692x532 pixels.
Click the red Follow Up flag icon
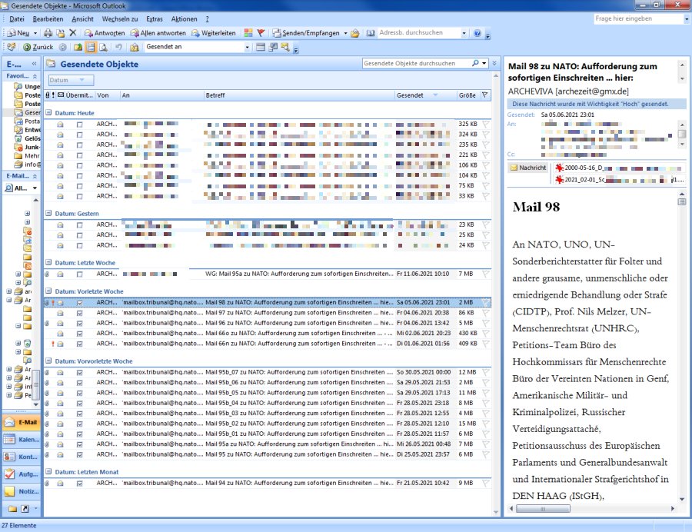click(261, 33)
